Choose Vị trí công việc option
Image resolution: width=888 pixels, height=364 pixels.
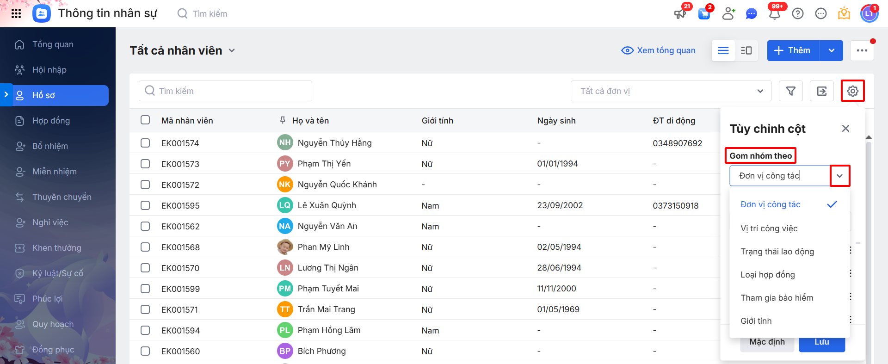[769, 228]
